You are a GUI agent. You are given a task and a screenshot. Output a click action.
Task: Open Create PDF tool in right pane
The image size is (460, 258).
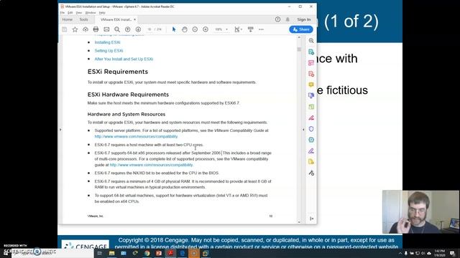pos(311,74)
